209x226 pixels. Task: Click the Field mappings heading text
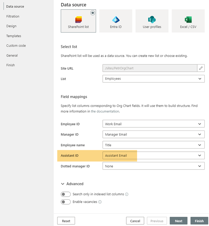pyautogui.click(x=74, y=97)
